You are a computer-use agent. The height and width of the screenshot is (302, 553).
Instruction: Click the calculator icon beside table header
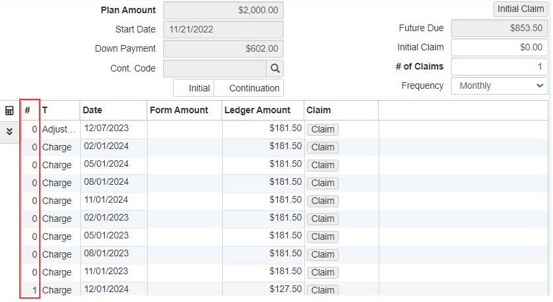click(x=9, y=111)
